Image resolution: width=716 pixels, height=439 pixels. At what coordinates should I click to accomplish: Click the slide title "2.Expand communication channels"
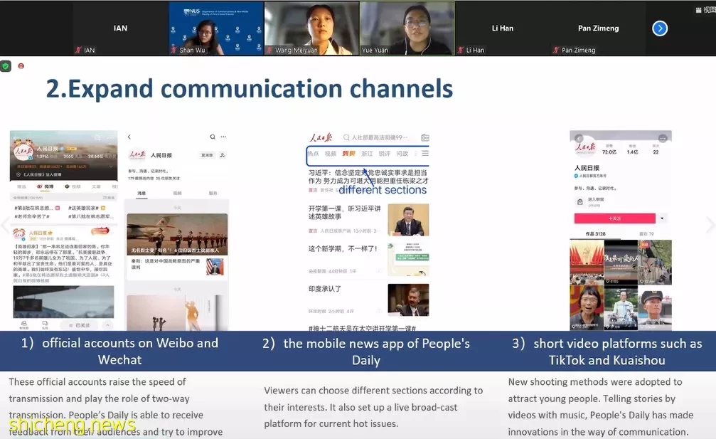pos(250,89)
